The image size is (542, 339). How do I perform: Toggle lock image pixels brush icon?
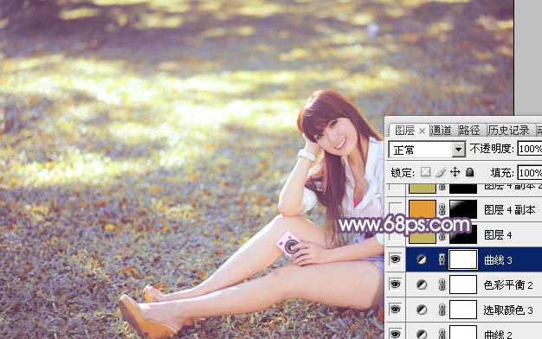[441, 172]
